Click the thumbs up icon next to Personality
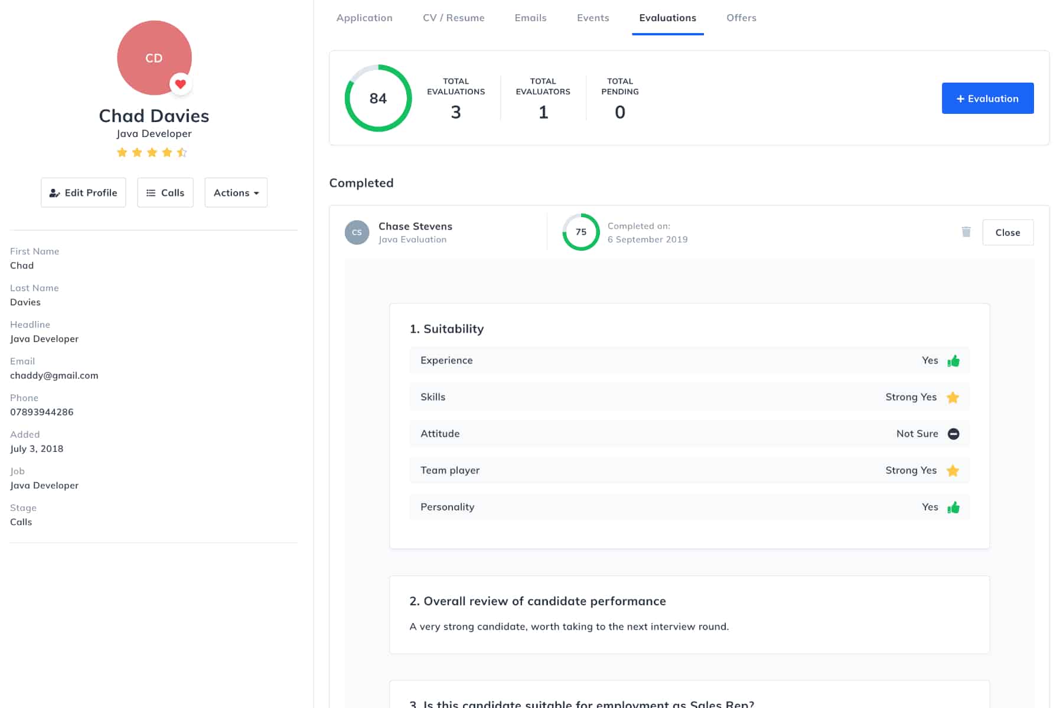Screen dimensions: 1063x708 point(954,507)
